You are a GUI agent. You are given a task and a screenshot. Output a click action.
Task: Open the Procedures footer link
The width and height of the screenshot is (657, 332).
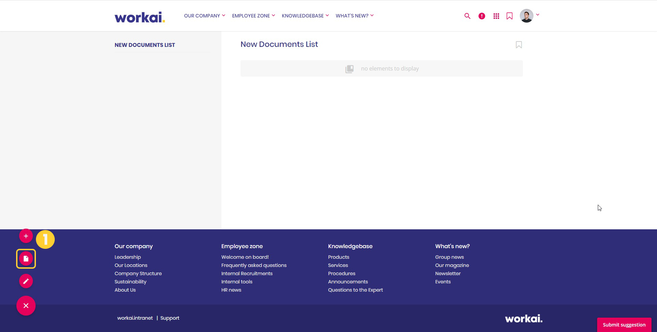pos(342,273)
